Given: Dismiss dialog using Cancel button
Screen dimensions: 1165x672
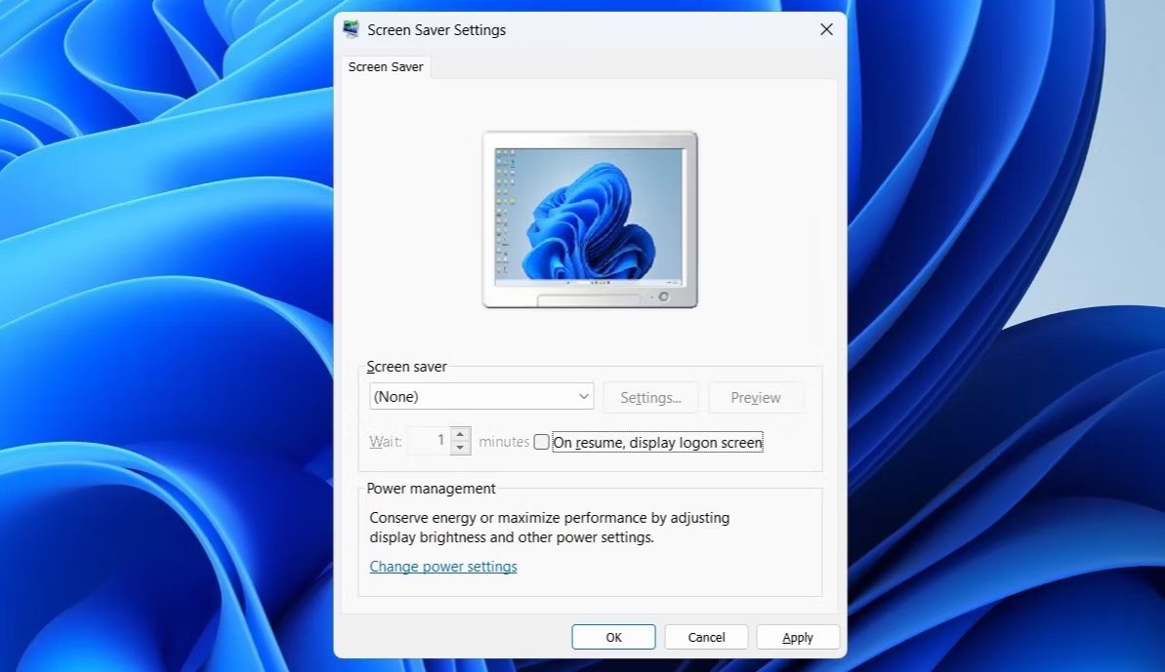Looking at the screenshot, I should tap(706, 637).
